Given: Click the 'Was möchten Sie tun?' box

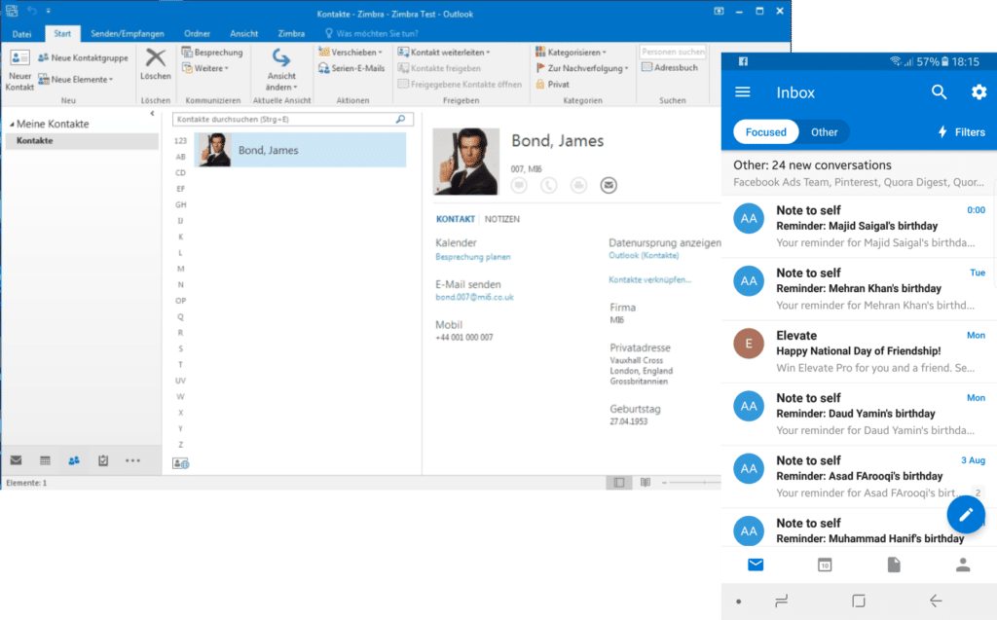Looking at the screenshot, I should coord(371,34).
